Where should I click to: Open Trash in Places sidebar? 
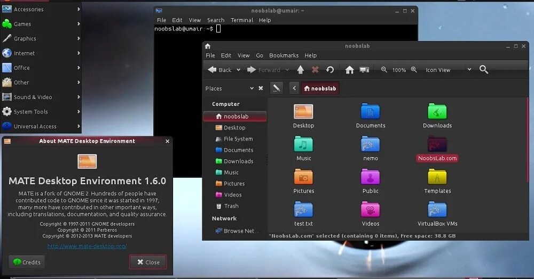[235, 206]
